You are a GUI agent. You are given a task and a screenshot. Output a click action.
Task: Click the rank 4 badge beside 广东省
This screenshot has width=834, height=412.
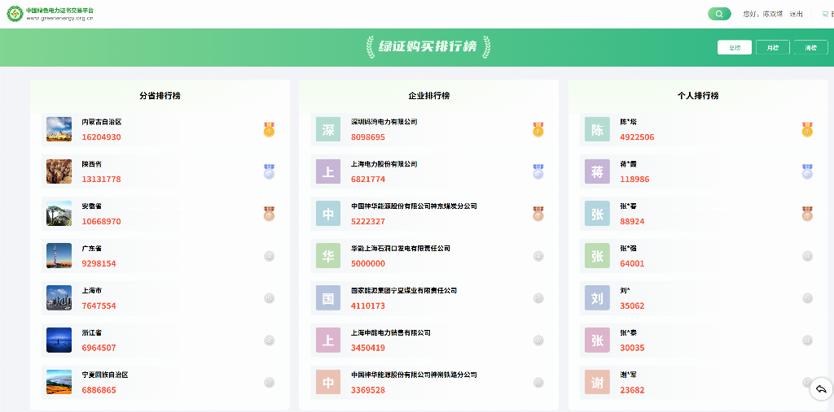[269, 256]
